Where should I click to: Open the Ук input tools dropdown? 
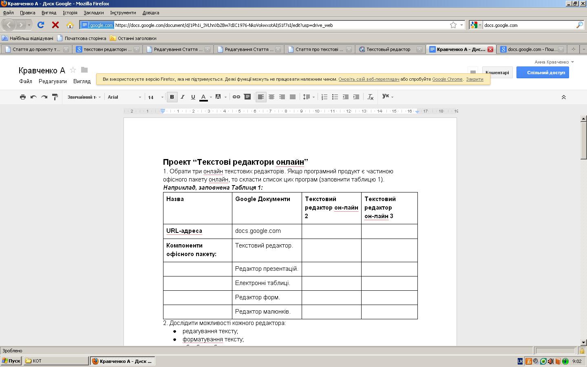click(x=388, y=97)
